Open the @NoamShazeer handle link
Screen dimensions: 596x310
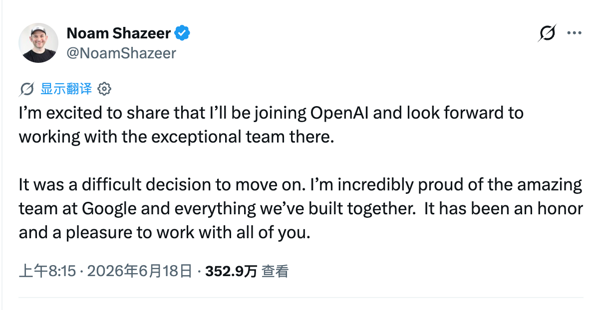tap(121, 53)
